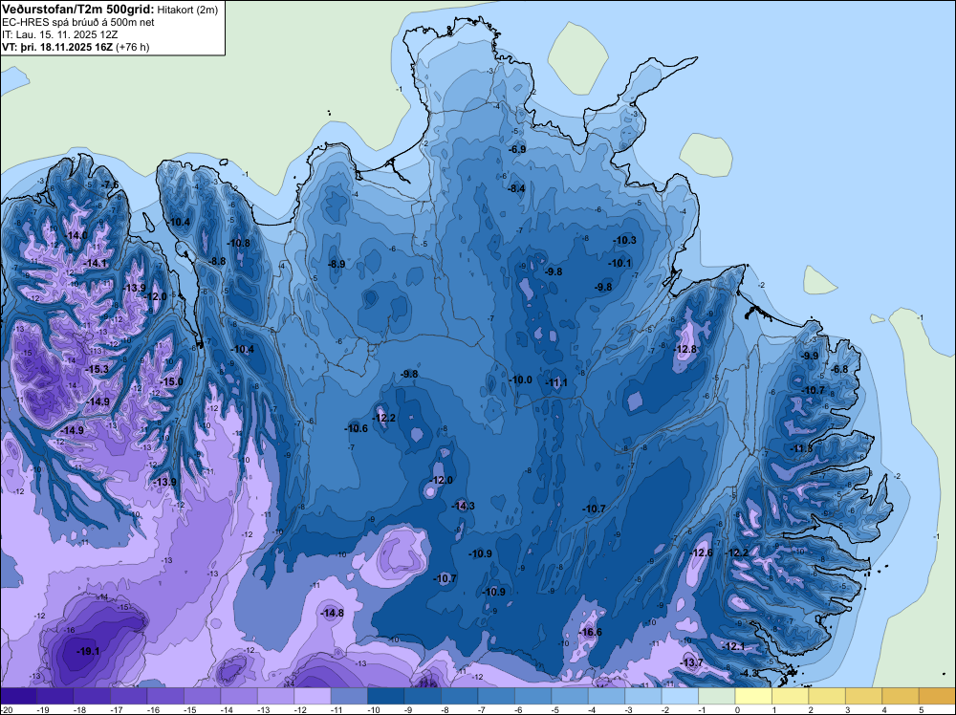Select the -10.1 temperature label
The height and width of the screenshot is (715, 956).
pyautogui.click(x=620, y=263)
